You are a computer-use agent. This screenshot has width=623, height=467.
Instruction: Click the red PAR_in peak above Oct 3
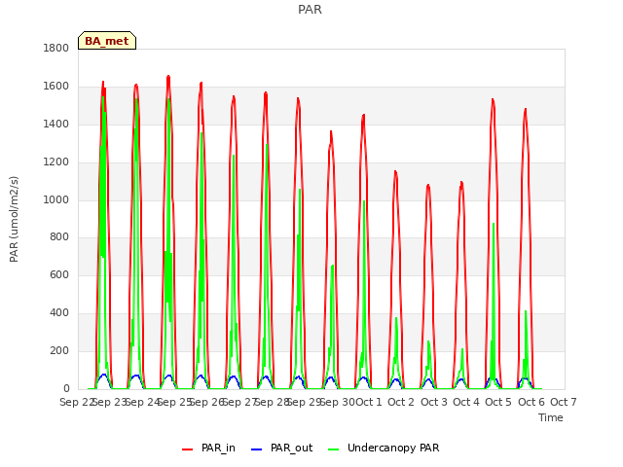[x=428, y=186]
